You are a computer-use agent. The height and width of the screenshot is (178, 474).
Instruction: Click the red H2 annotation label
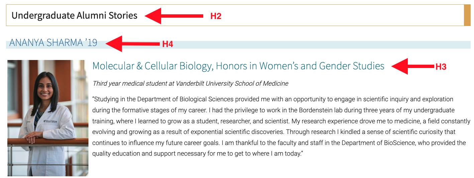[x=216, y=16]
